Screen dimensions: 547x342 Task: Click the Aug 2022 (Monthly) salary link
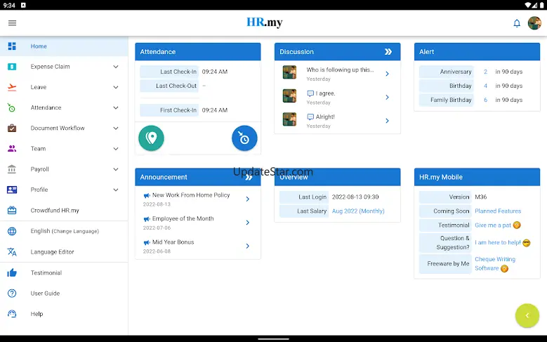click(x=358, y=211)
